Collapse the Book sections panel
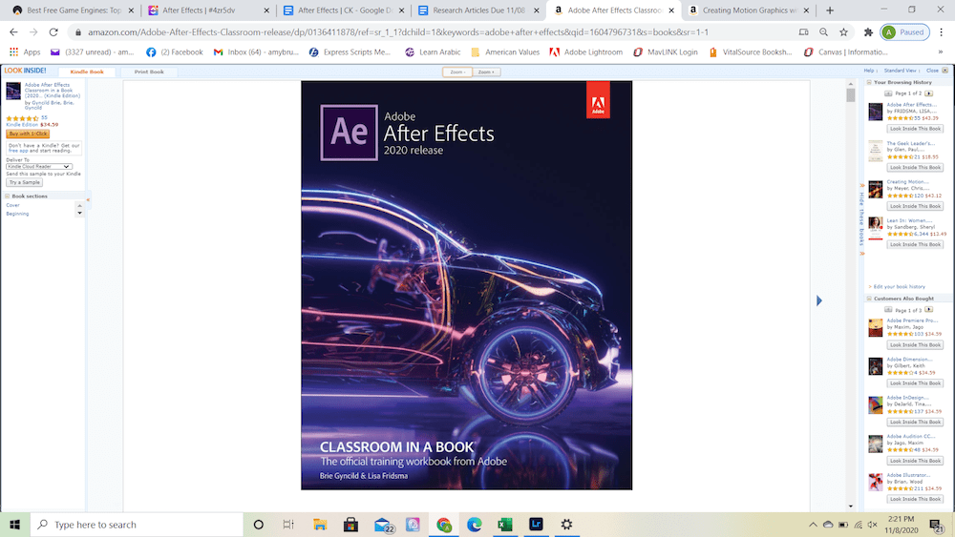 8,196
